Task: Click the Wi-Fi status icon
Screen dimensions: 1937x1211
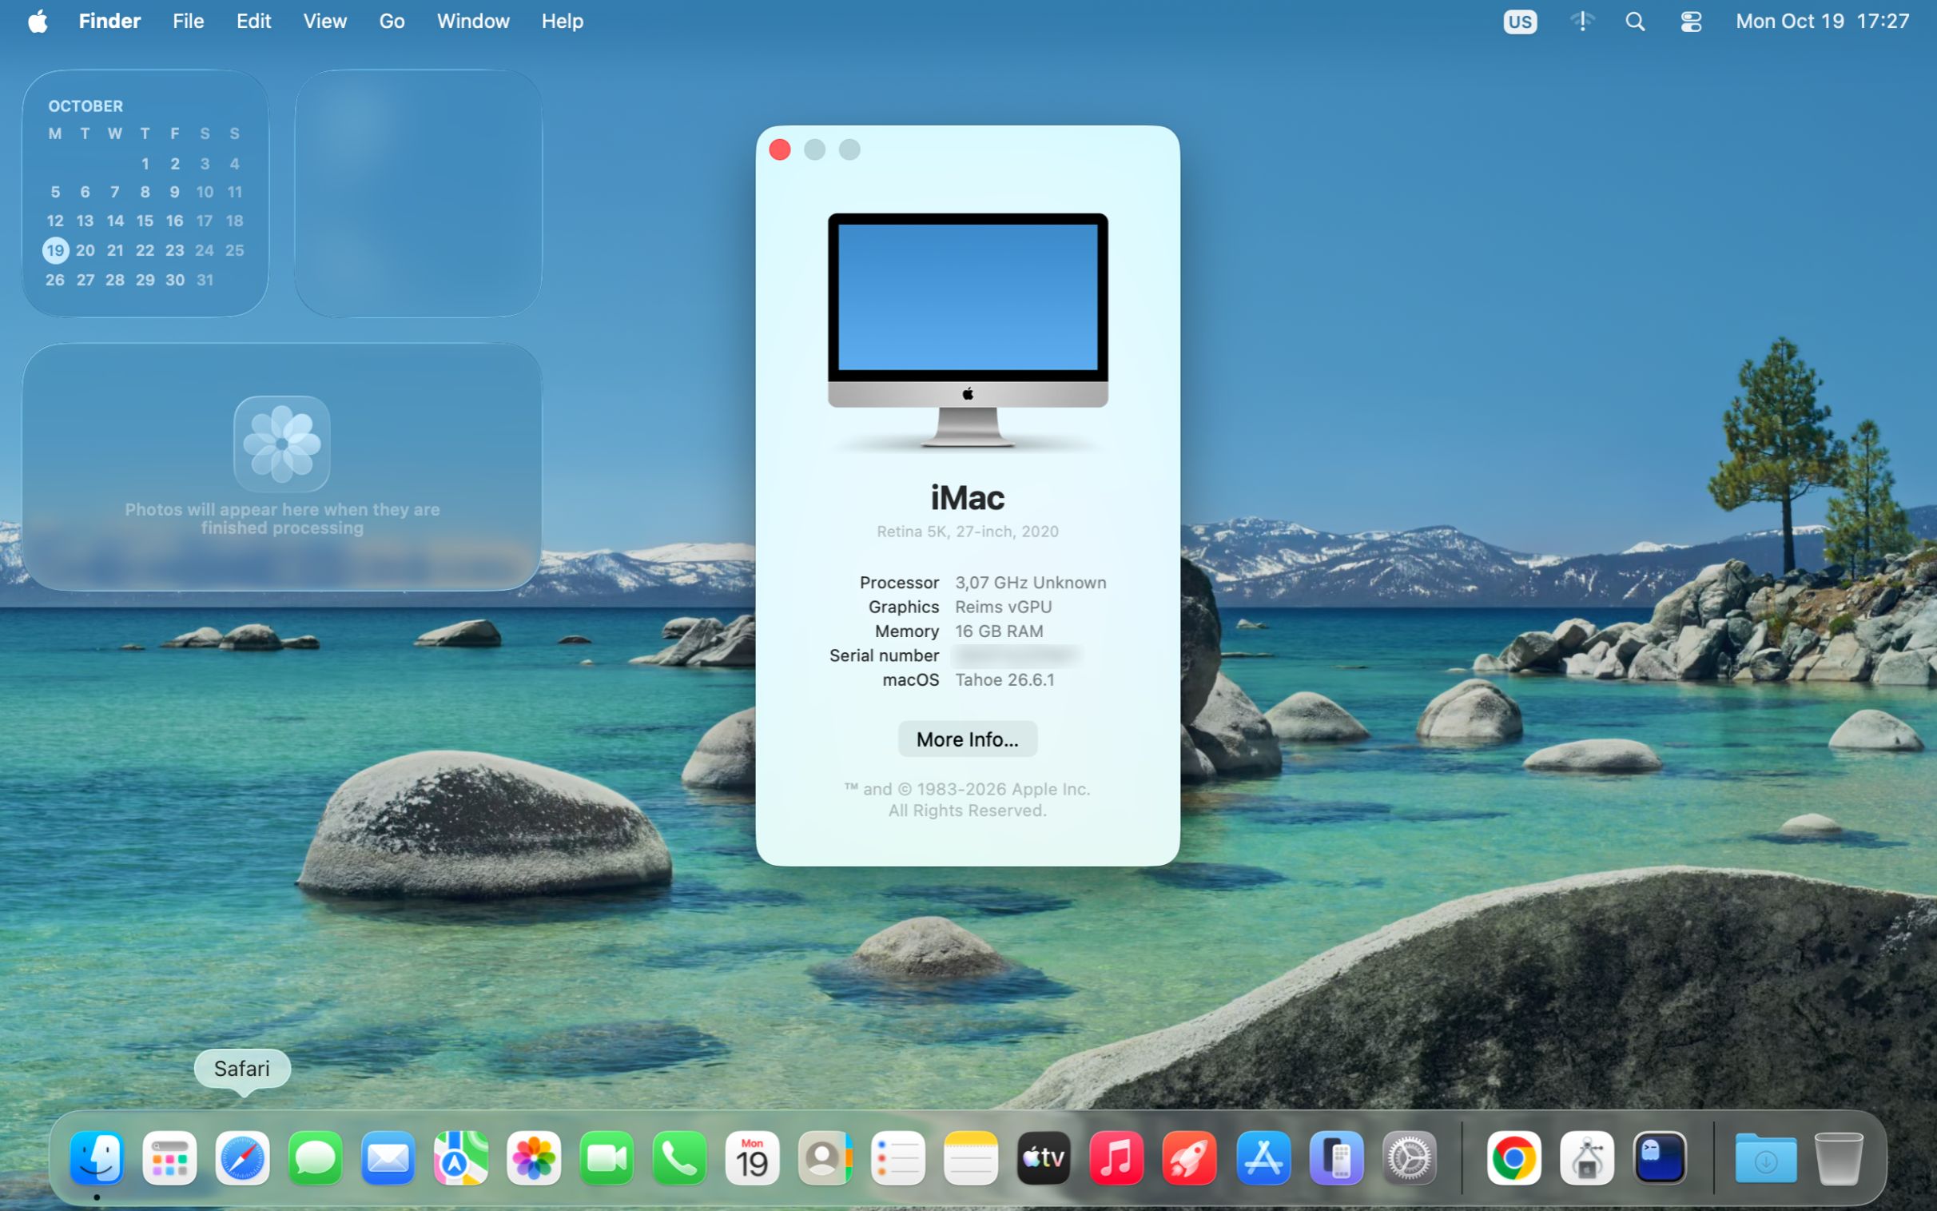Action: coord(1581,22)
